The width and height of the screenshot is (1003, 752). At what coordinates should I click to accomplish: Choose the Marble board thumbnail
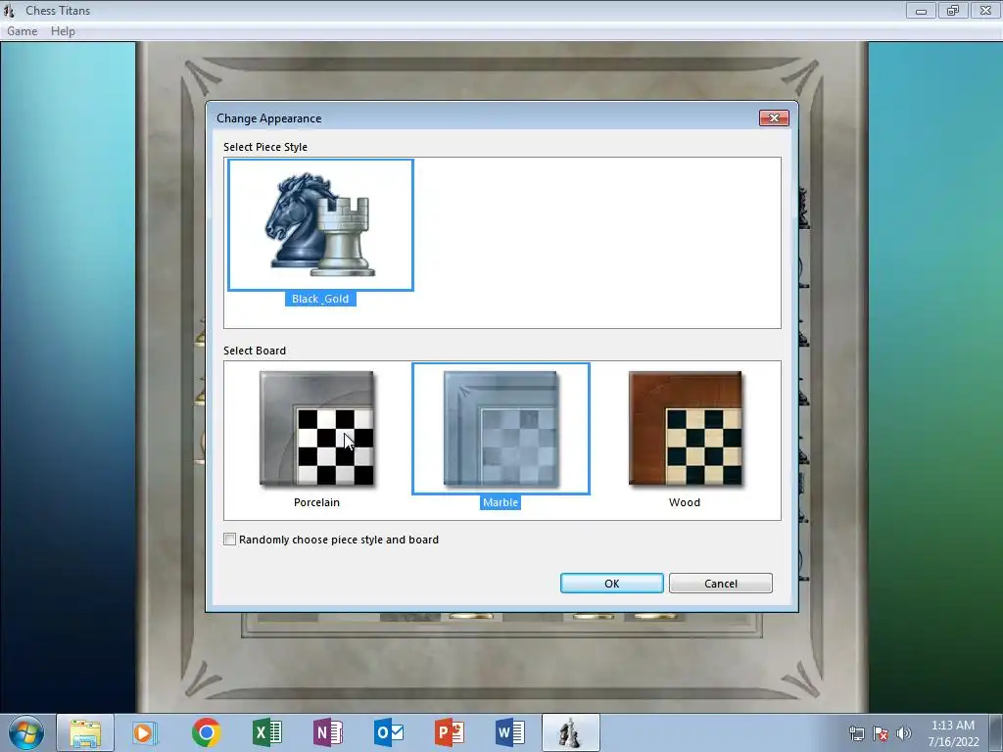[x=501, y=428]
